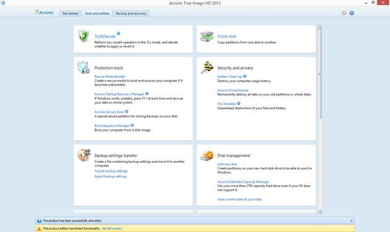Click the Protection tools heading
The width and height of the screenshot is (390, 232).
pyautogui.click(x=108, y=68)
